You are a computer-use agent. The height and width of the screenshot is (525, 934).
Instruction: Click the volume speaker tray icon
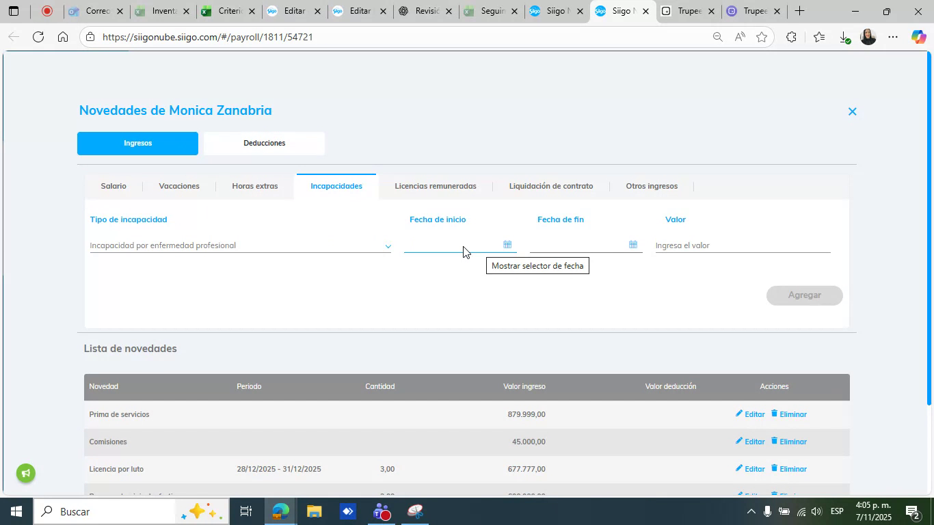(x=816, y=511)
